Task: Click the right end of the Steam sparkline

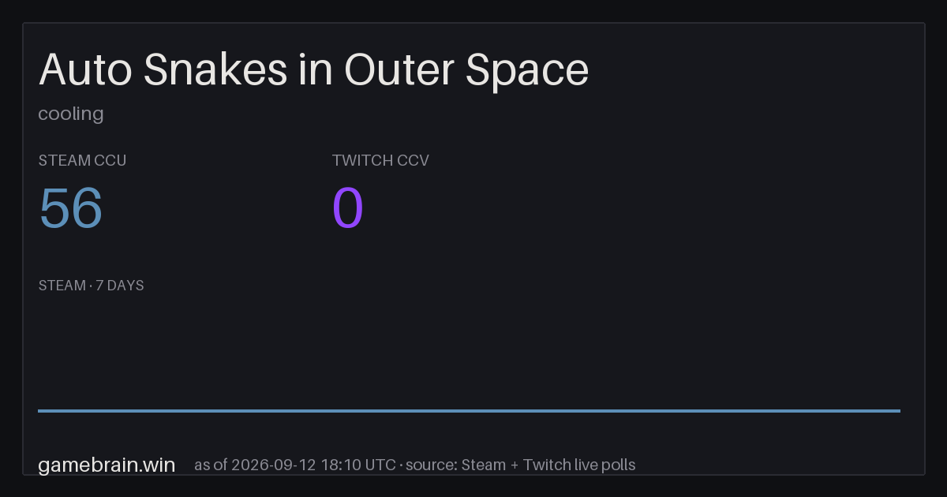Action: pyautogui.click(x=899, y=410)
